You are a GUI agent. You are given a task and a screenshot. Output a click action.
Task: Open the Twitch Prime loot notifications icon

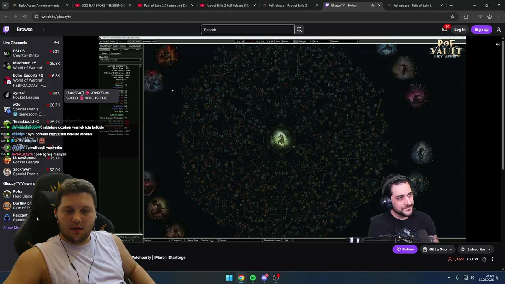click(445, 29)
